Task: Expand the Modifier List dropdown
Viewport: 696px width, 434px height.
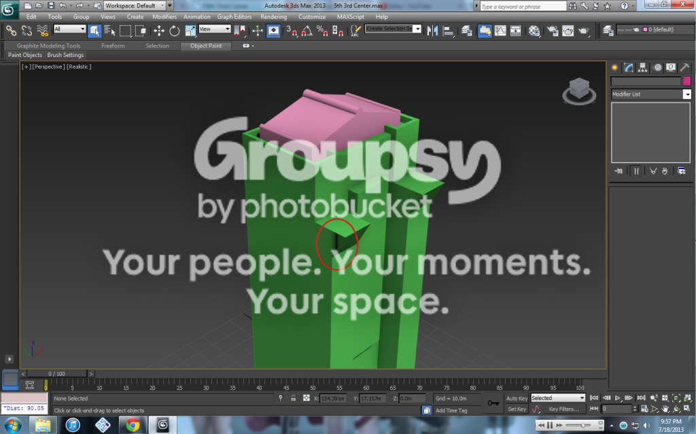Action: (651, 94)
